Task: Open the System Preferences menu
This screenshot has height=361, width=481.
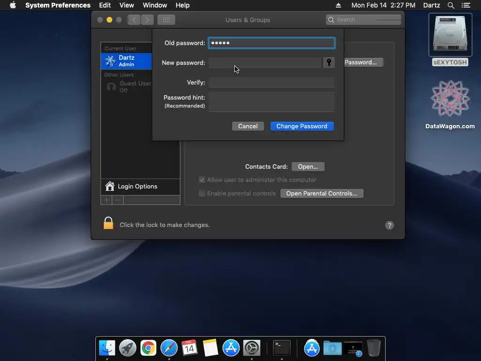Action: click(x=58, y=5)
